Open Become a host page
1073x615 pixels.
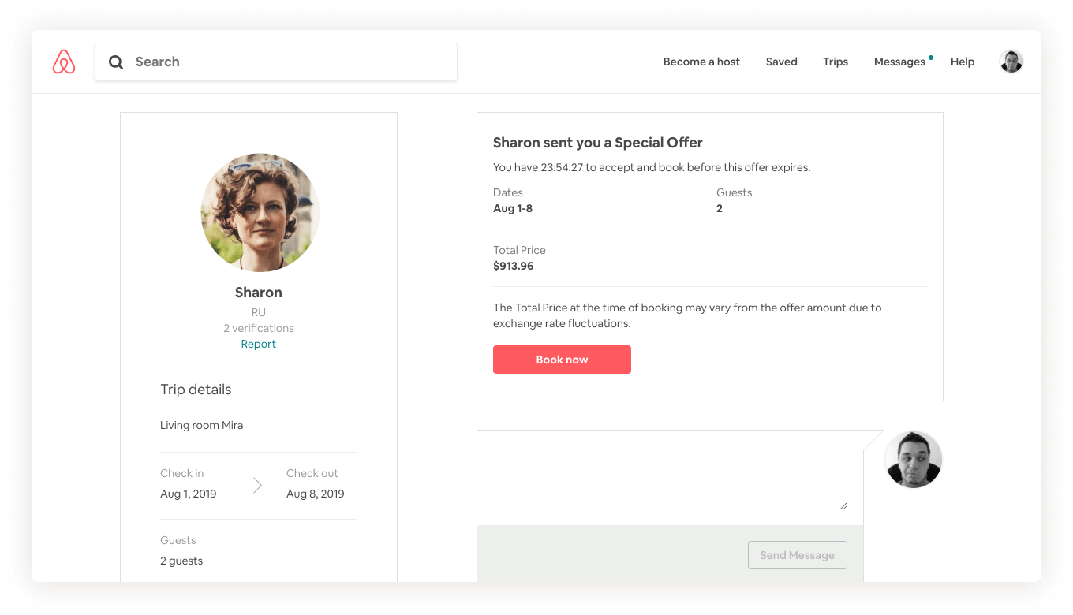pyautogui.click(x=701, y=61)
